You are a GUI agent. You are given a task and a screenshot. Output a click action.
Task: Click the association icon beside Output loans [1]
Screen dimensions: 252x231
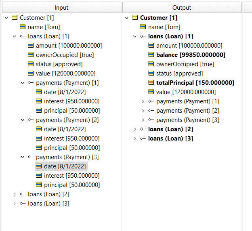point(143,36)
